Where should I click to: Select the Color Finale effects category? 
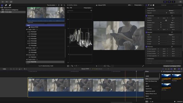point(149,99)
